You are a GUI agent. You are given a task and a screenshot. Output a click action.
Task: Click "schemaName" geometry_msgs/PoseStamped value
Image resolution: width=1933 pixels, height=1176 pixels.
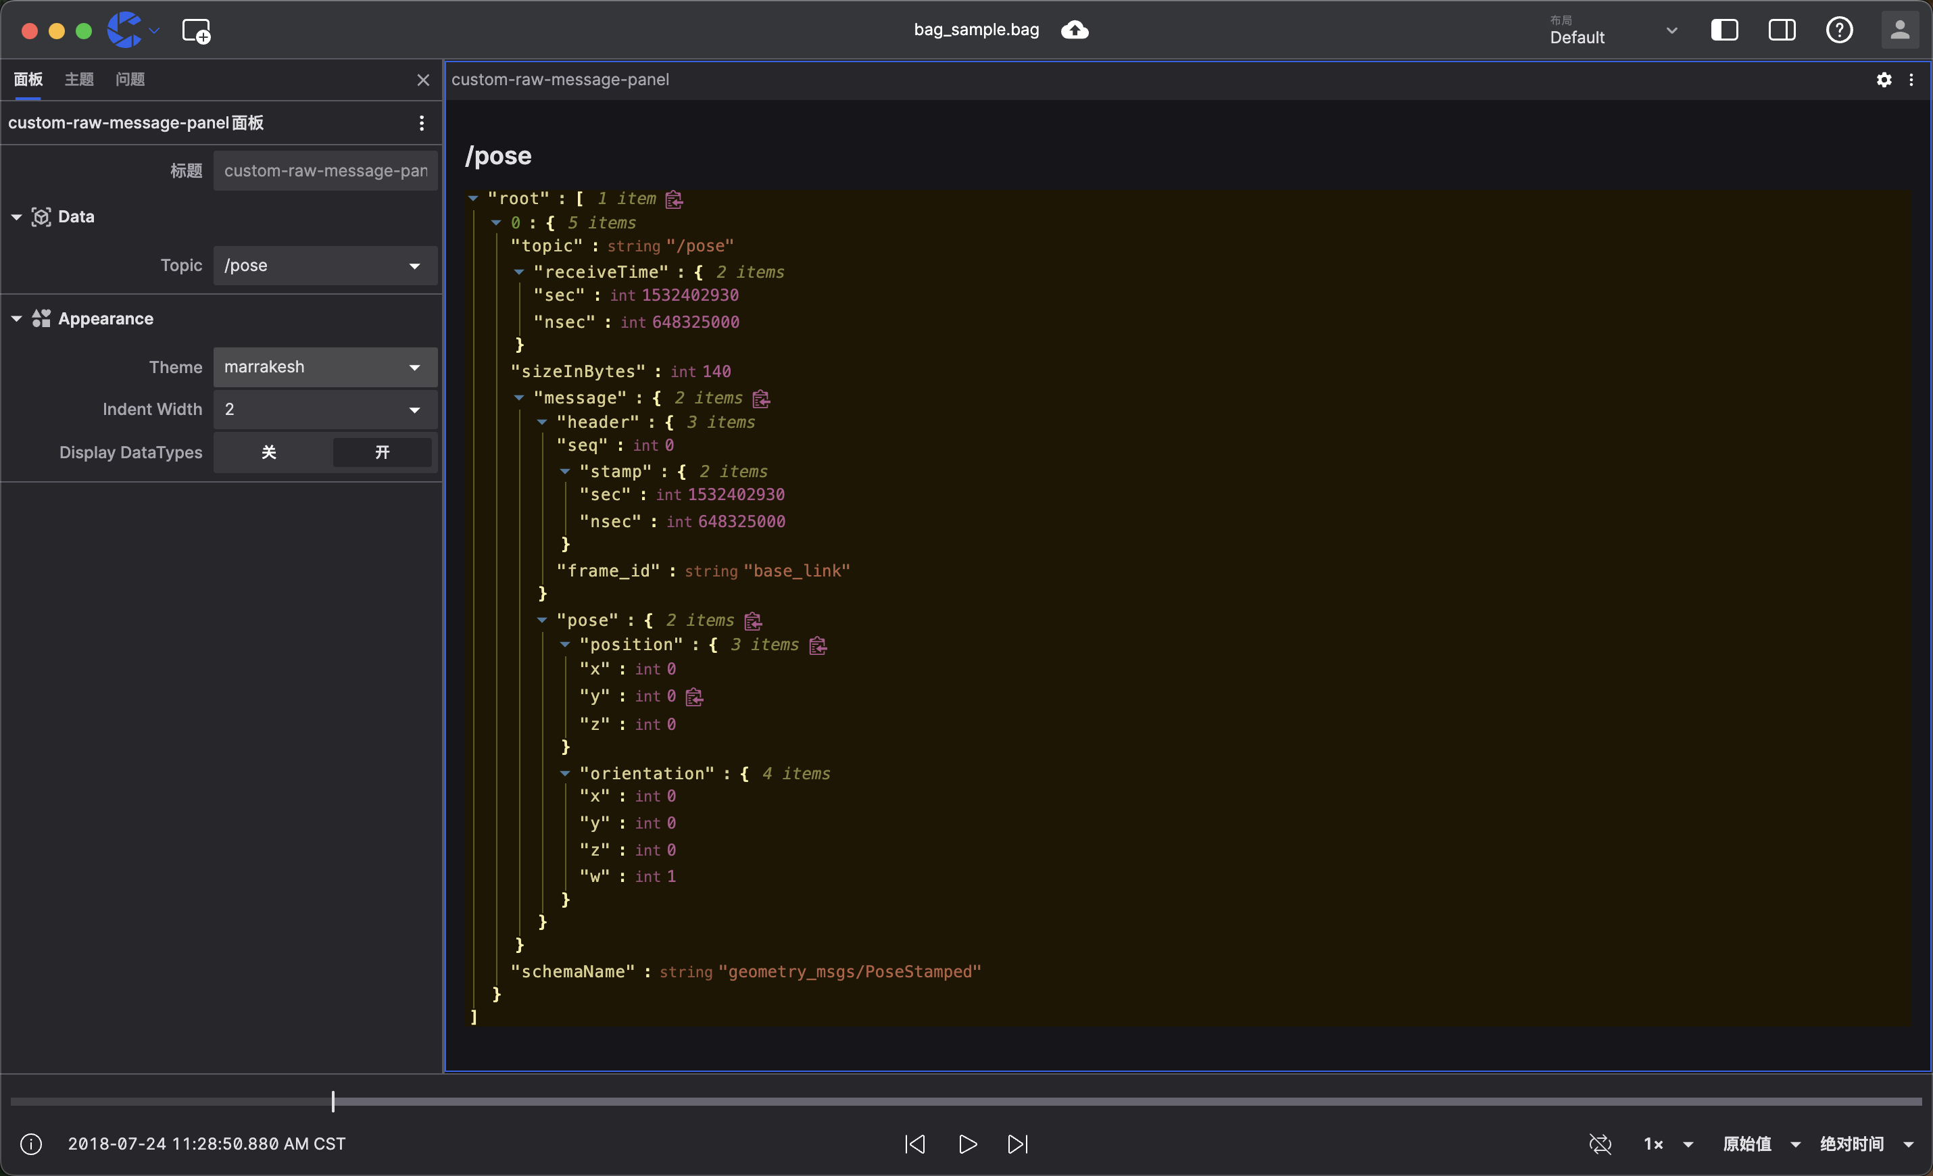coord(850,972)
